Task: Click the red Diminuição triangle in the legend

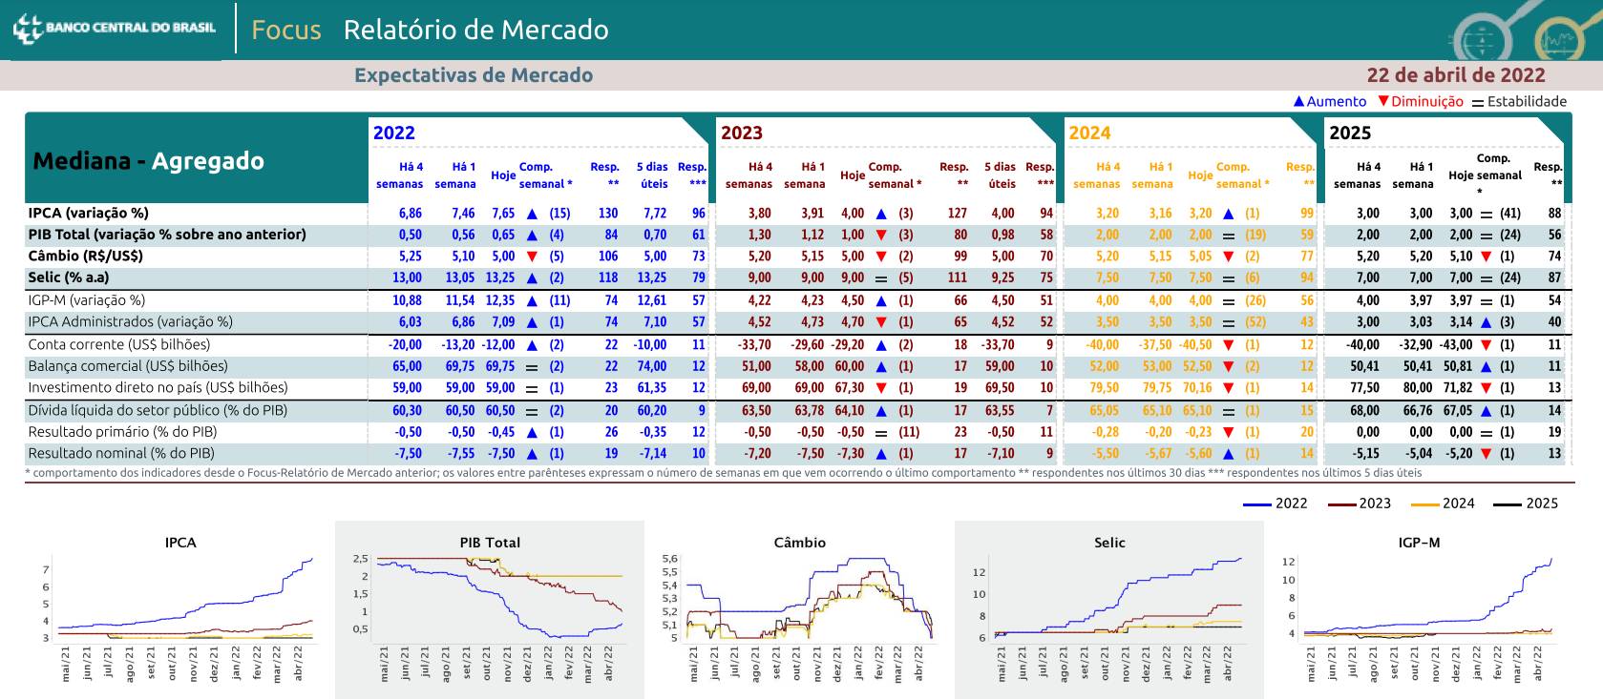Action: click(x=1382, y=101)
